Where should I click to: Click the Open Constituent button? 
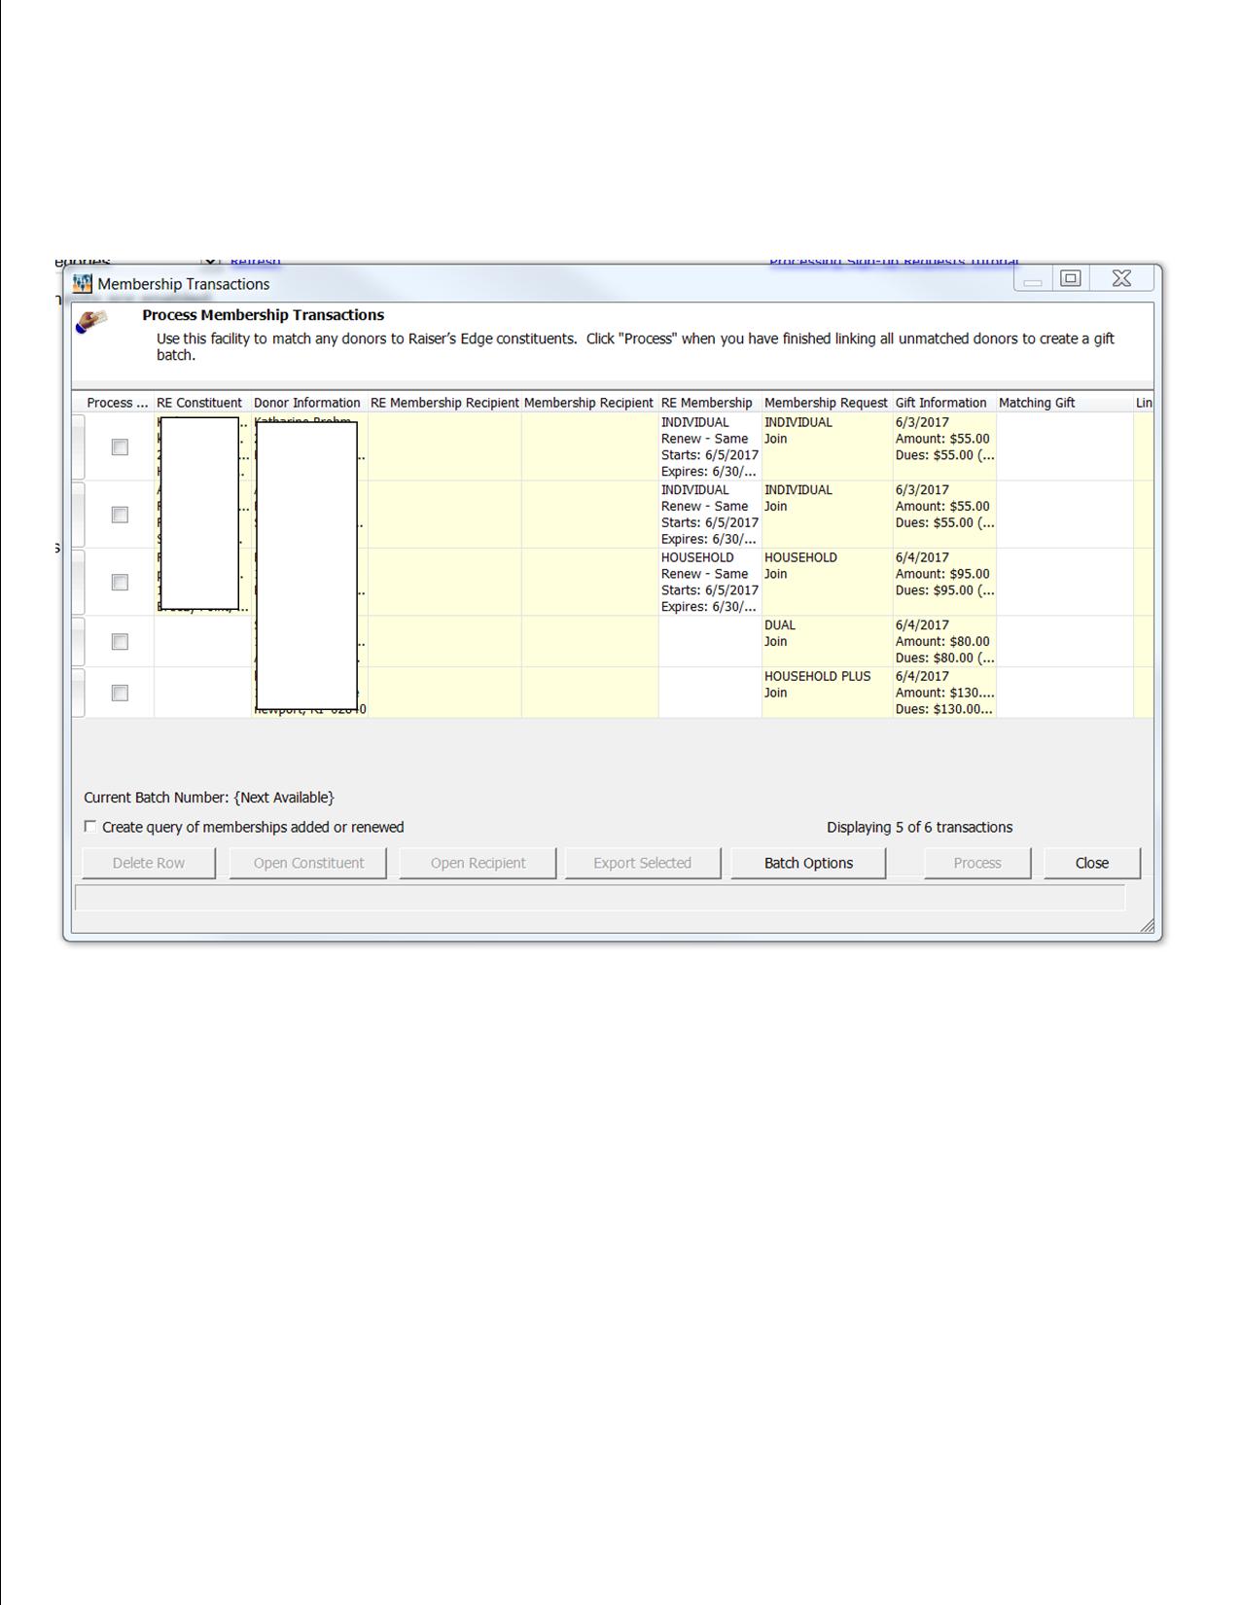(x=308, y=863)
